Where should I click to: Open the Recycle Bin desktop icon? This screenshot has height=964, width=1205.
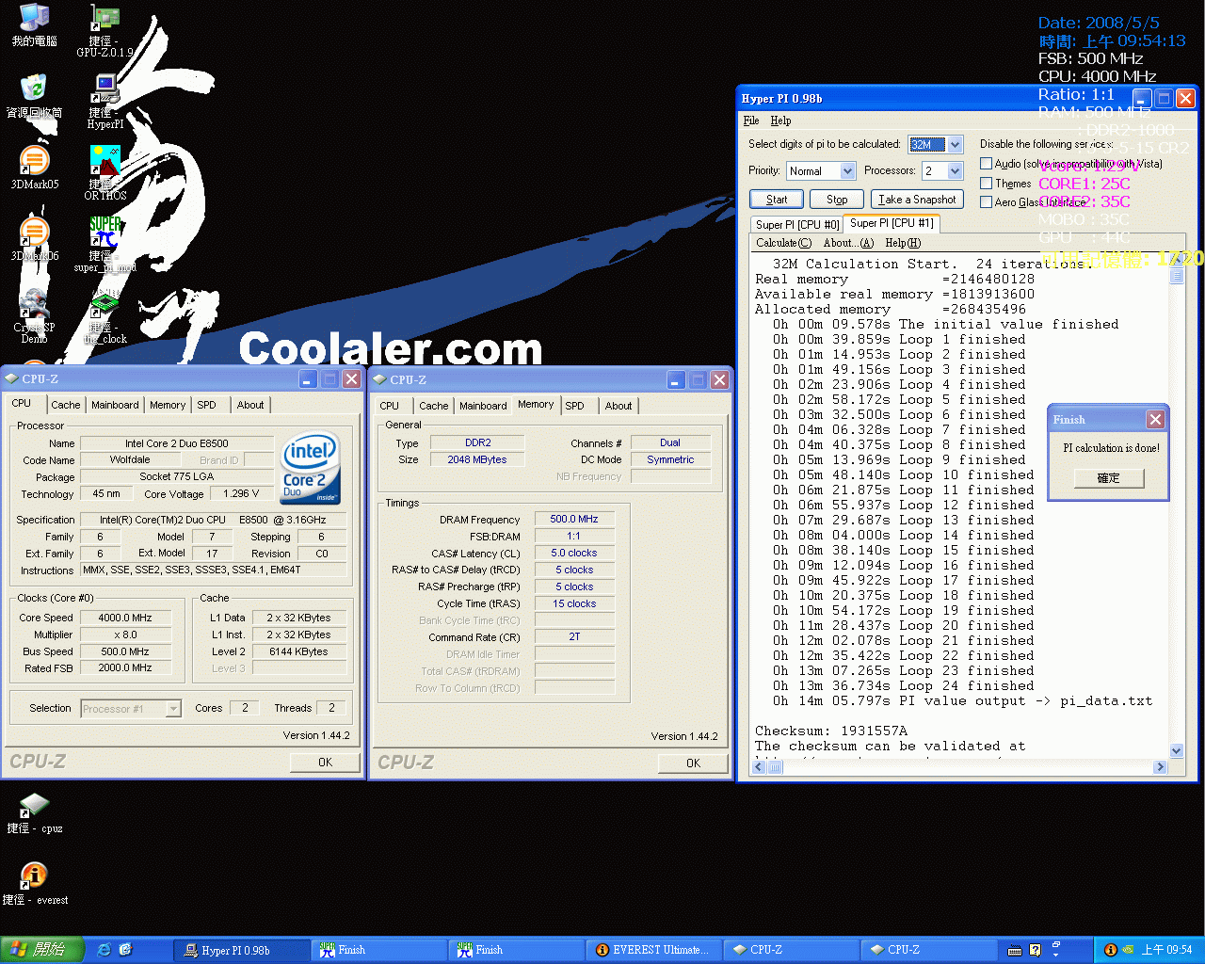(x=34, y=96)
